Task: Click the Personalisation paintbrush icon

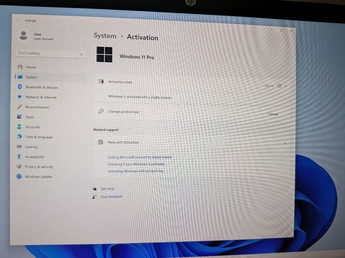Action: pyautogui.click(x=19, y=107)
